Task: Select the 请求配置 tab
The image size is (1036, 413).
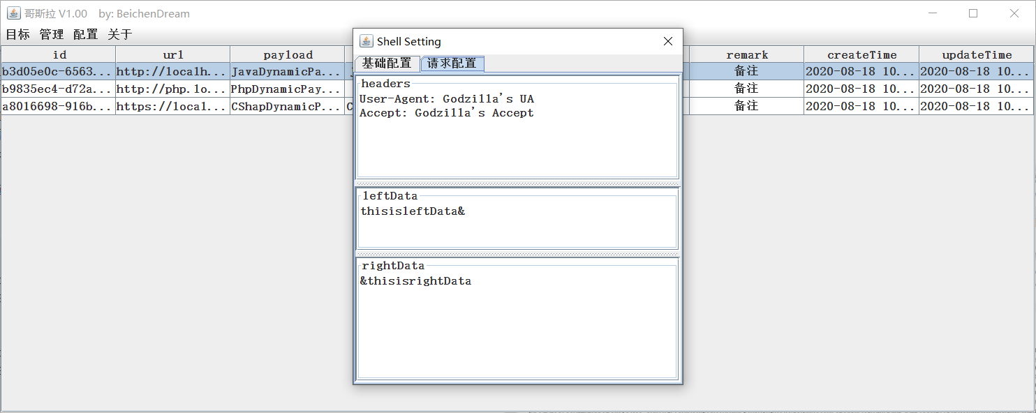Action: click(452, 63)
